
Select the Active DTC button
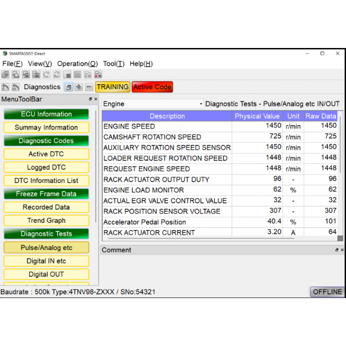pos(46,154)
